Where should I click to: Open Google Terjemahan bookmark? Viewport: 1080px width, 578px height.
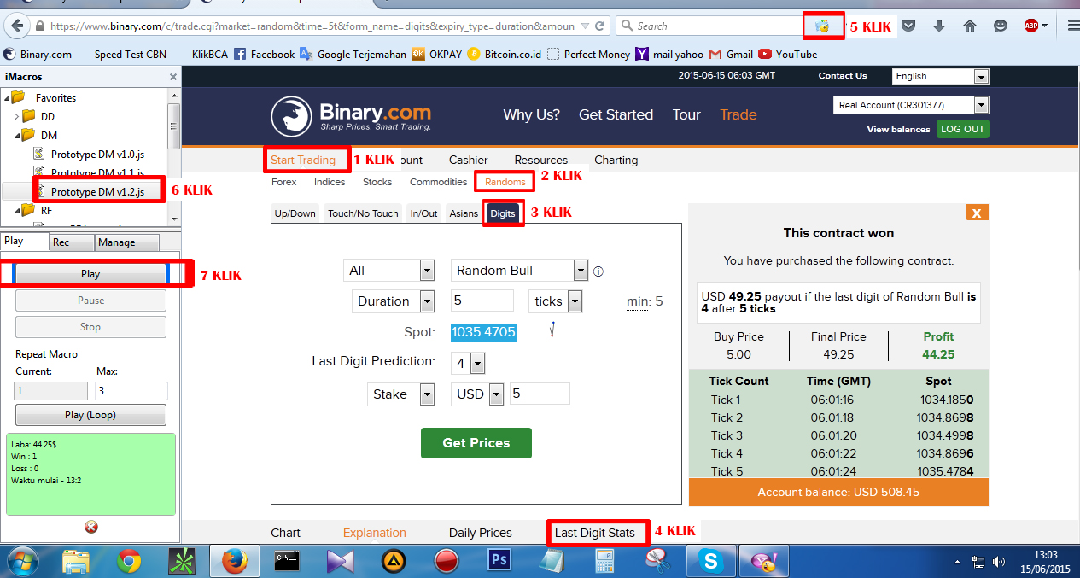(353, 54)
